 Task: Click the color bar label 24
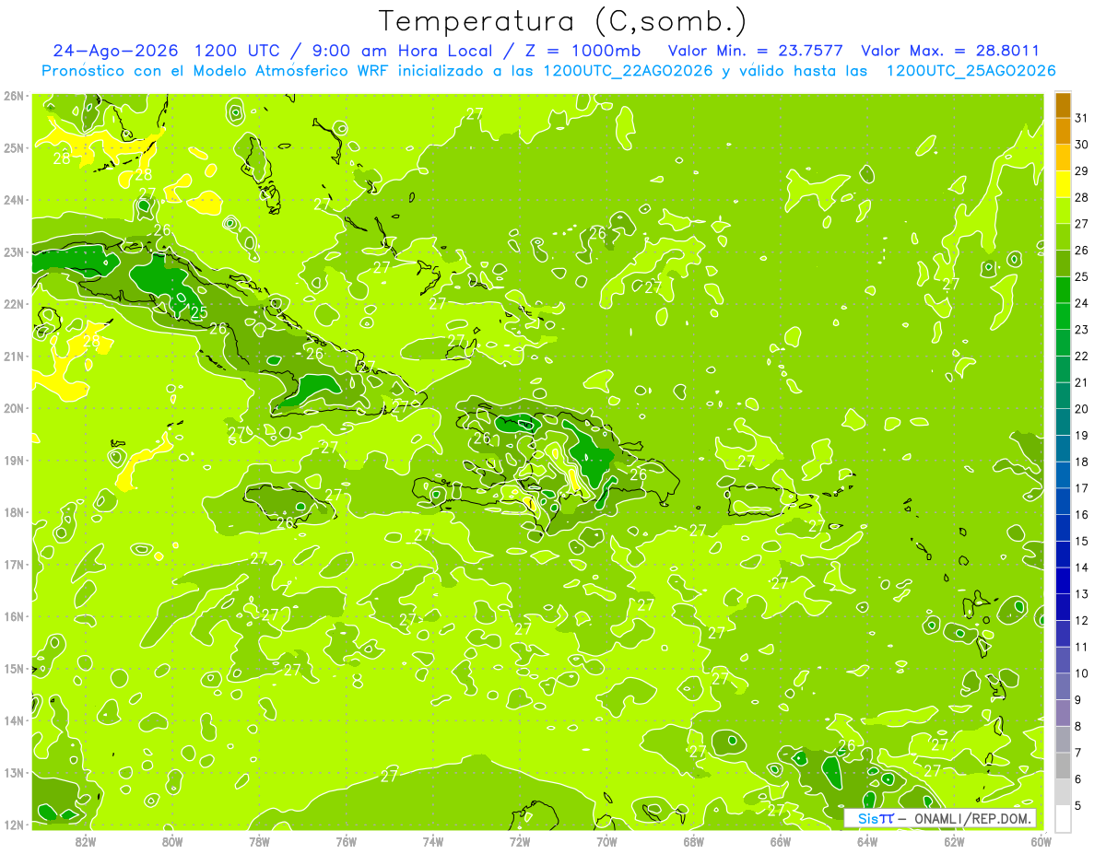click(1082, 303)
